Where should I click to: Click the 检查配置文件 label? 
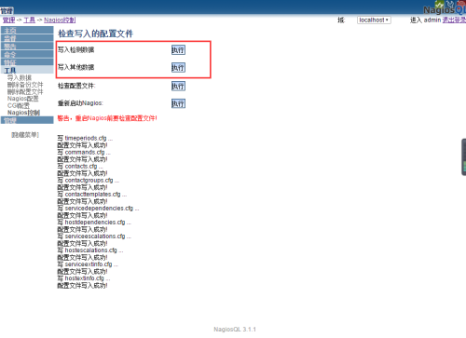pos(76,86)
